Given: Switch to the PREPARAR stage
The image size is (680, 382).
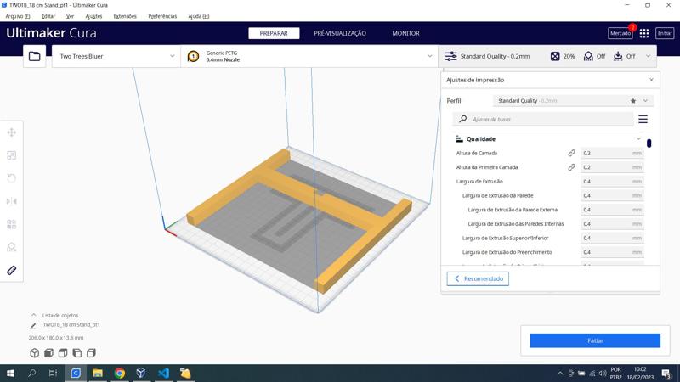Looking at the screenshot, I should point(274,33).
